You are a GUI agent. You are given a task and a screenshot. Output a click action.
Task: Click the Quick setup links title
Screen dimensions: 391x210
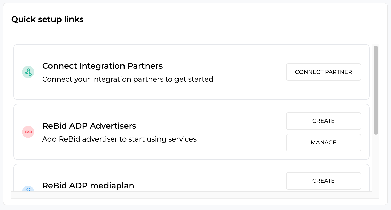[47, 19]
